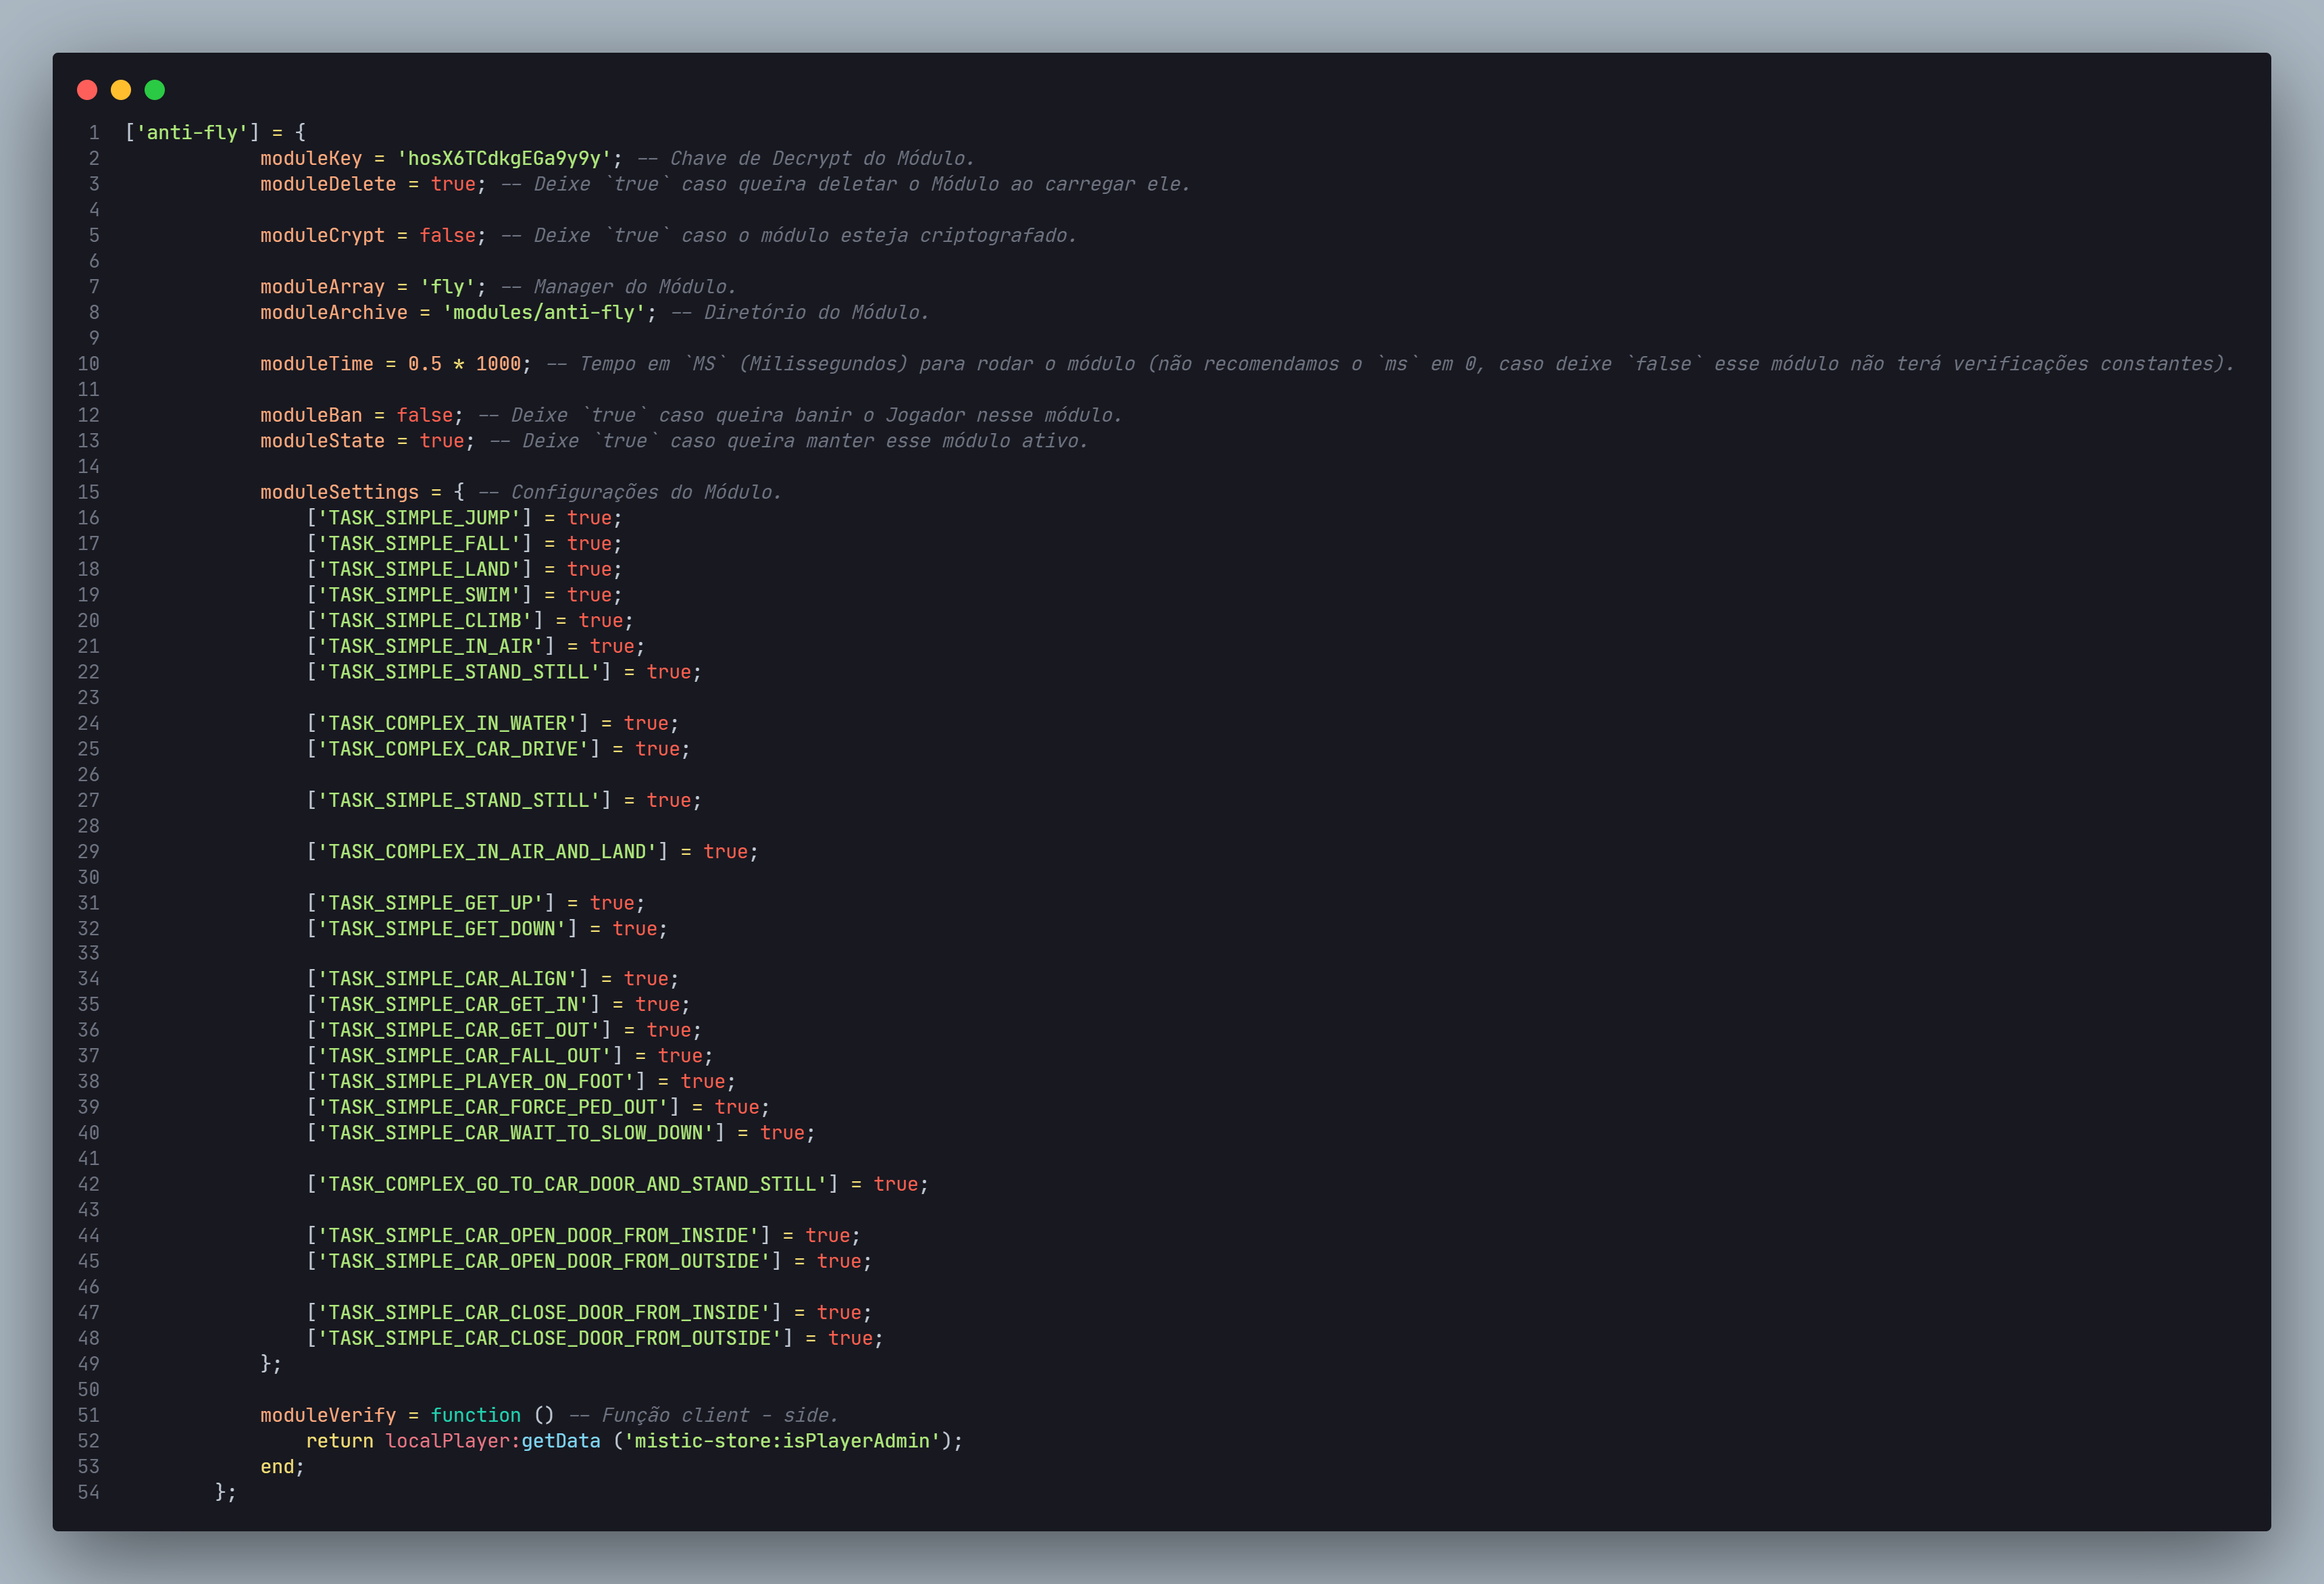Click the red close window dot
This screenshot has height=1584, width=2324.
point(87,90)
